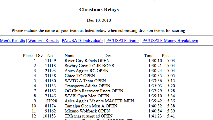This screenshot has height=120, width=213.
Task: Click the Dec 10, 2010 date text
Action: (99, 20)
